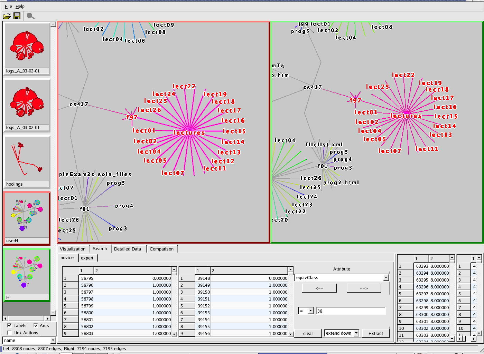
Task: Toggle the Arcs checkbox
Action: tap(36, 325)
